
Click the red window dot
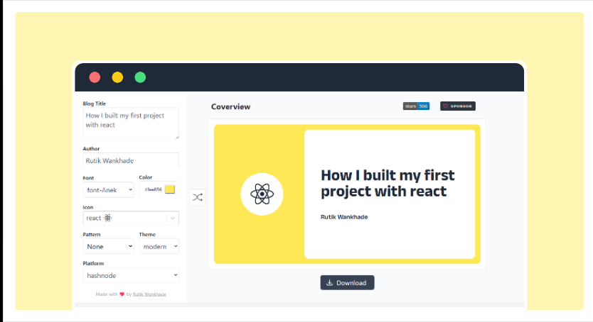coord(95,77)
